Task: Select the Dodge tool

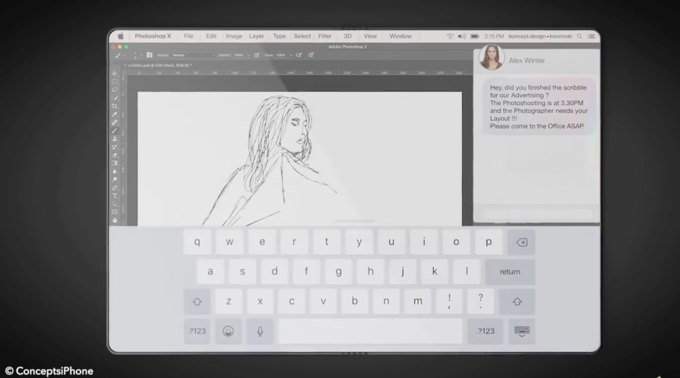Action: pos(115,179)
